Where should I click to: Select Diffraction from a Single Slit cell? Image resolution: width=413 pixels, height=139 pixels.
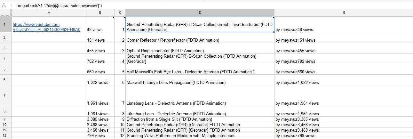click(200, 119)
